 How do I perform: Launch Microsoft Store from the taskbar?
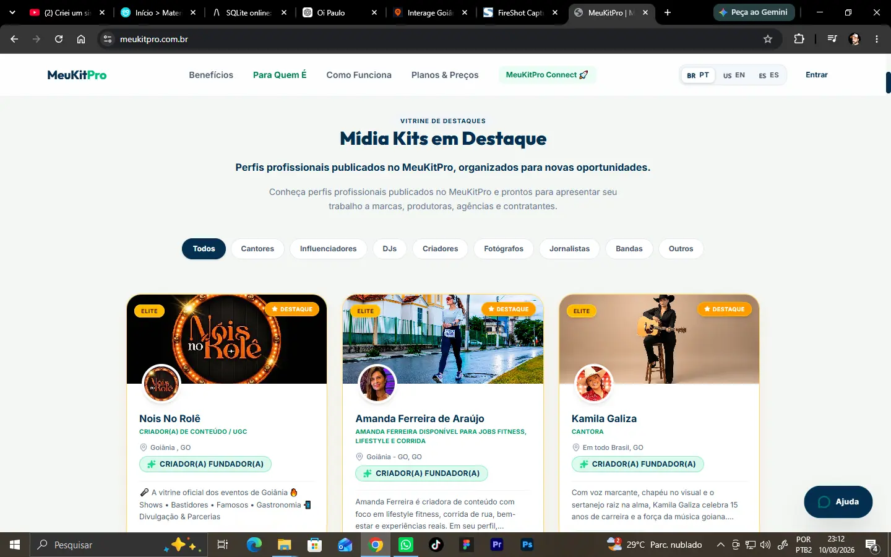(315, 545)
